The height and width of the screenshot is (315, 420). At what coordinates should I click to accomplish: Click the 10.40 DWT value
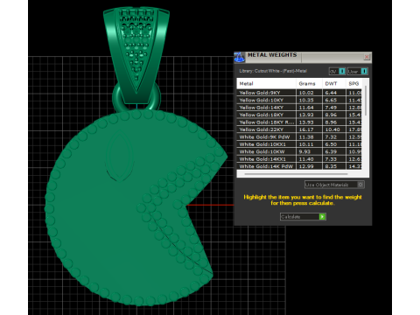point(332,129)
